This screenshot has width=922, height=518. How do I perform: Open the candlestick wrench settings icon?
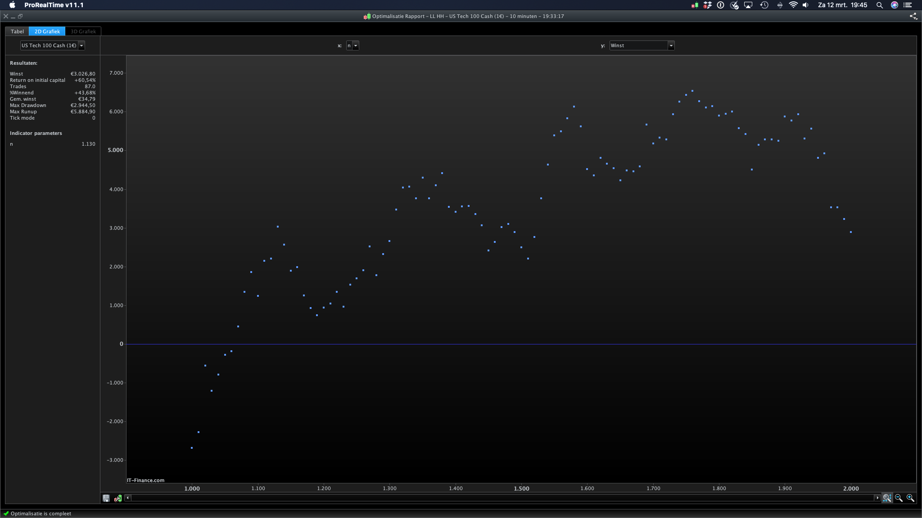click(118, 498)
